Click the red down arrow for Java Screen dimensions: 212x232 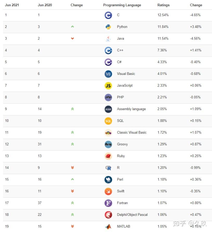click(72, 38)
